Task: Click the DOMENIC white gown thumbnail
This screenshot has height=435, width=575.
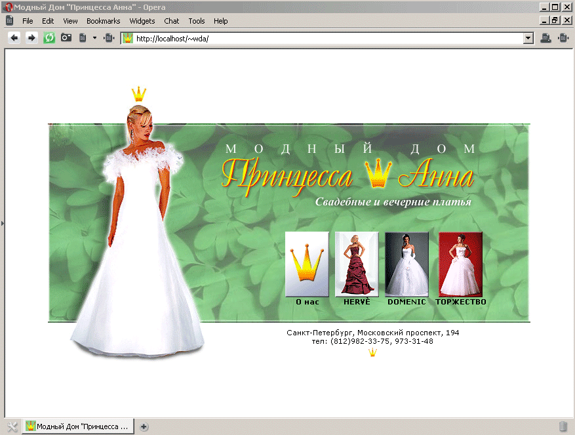Action: tap(406, 264)
